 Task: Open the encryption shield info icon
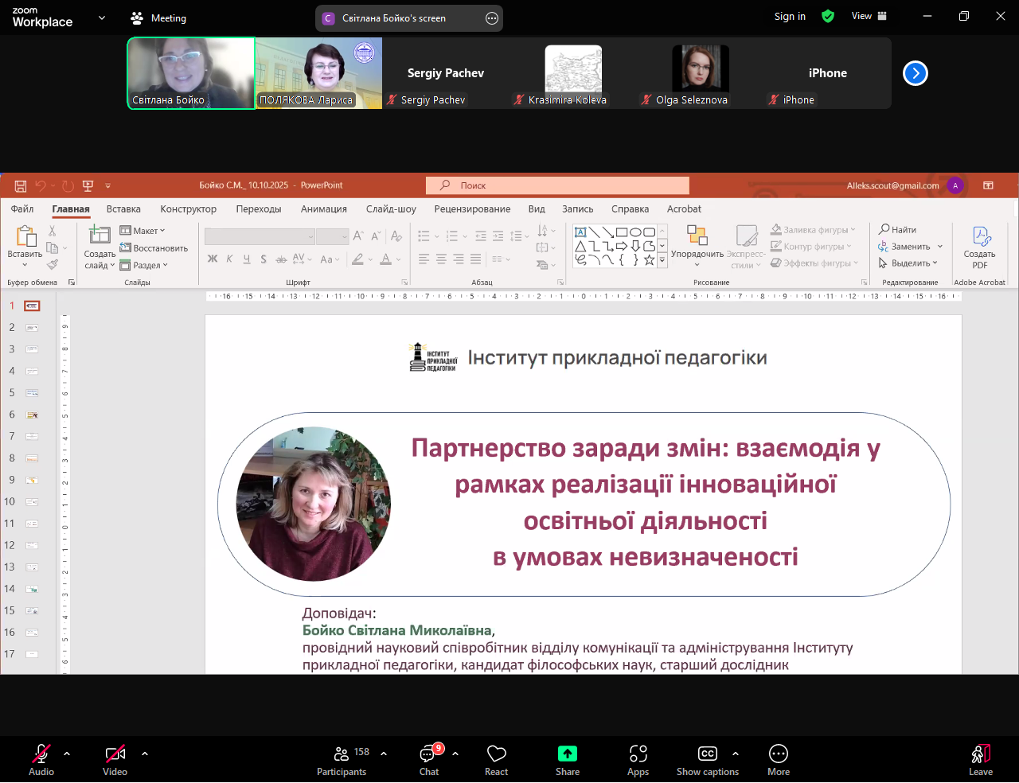click(828, 17)
